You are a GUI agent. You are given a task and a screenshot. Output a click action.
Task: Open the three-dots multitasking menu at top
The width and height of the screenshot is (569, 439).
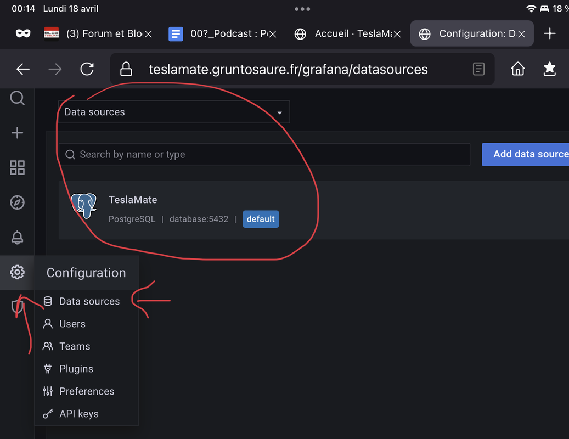302,9
